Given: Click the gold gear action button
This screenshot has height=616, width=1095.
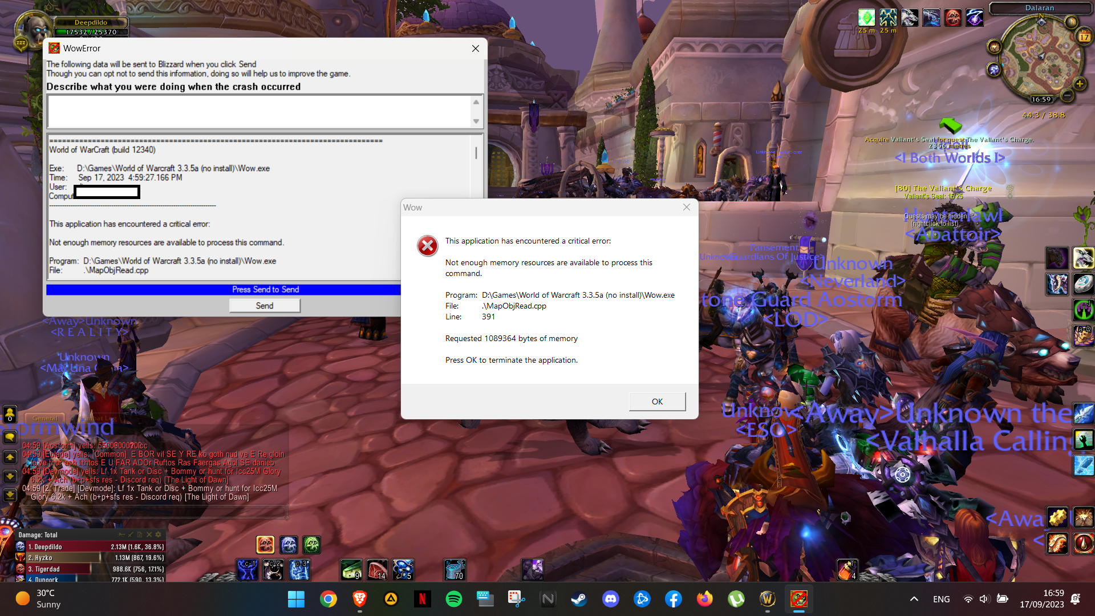Looking at the screenshot, I should [1057, 517].
